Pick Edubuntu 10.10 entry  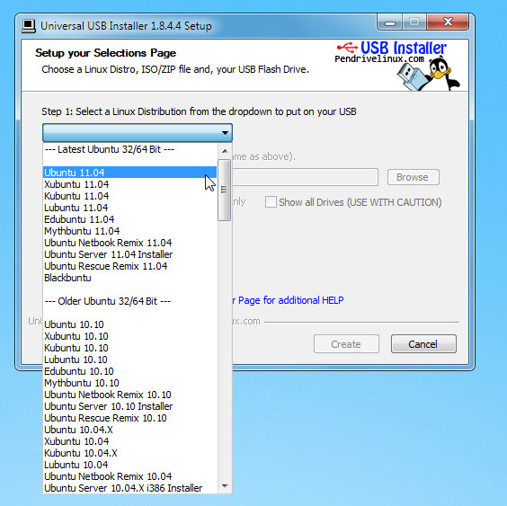coord(129,371)
